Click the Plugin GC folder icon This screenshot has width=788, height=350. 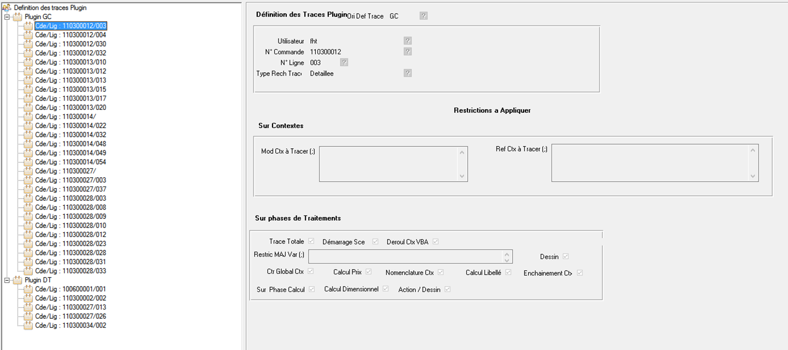coord(18,17)
